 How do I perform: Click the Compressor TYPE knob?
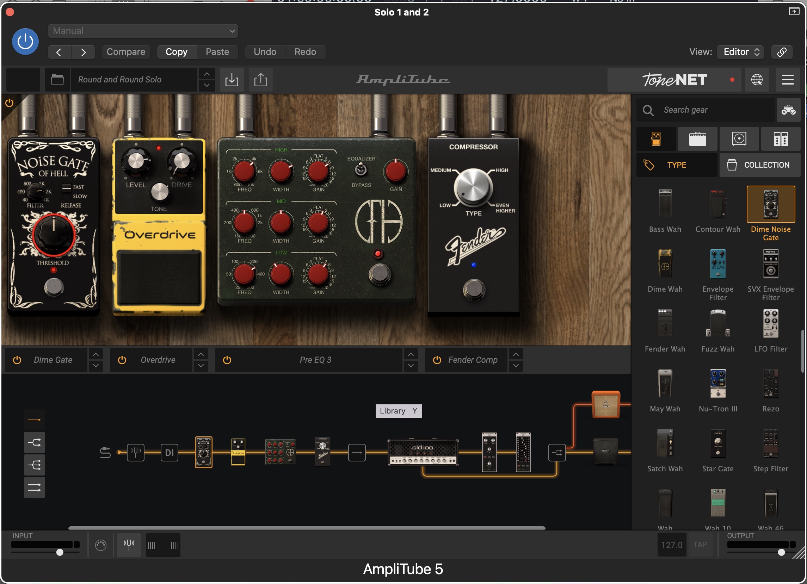coord(473,187)
